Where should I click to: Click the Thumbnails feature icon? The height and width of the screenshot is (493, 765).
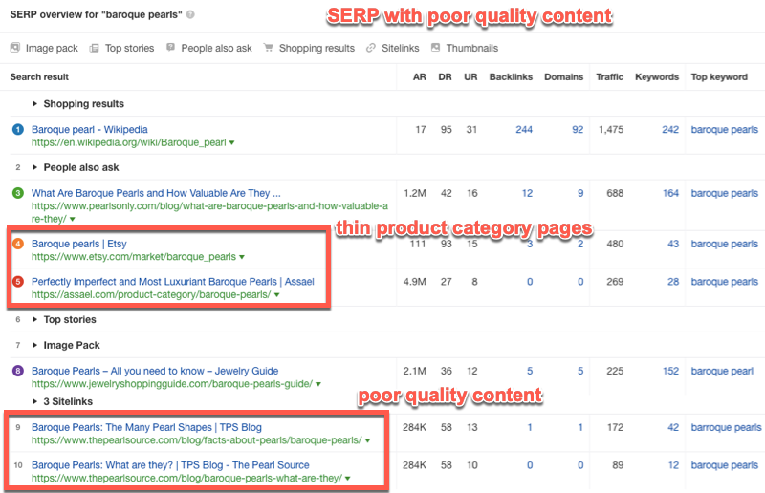pos(436,48)
